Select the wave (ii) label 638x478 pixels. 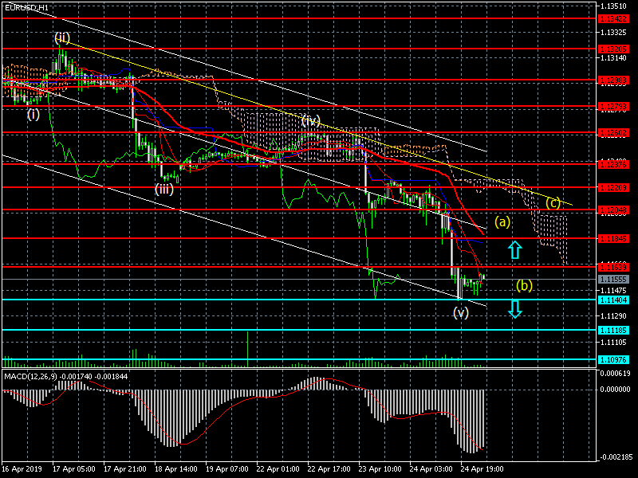coord(62,38)
